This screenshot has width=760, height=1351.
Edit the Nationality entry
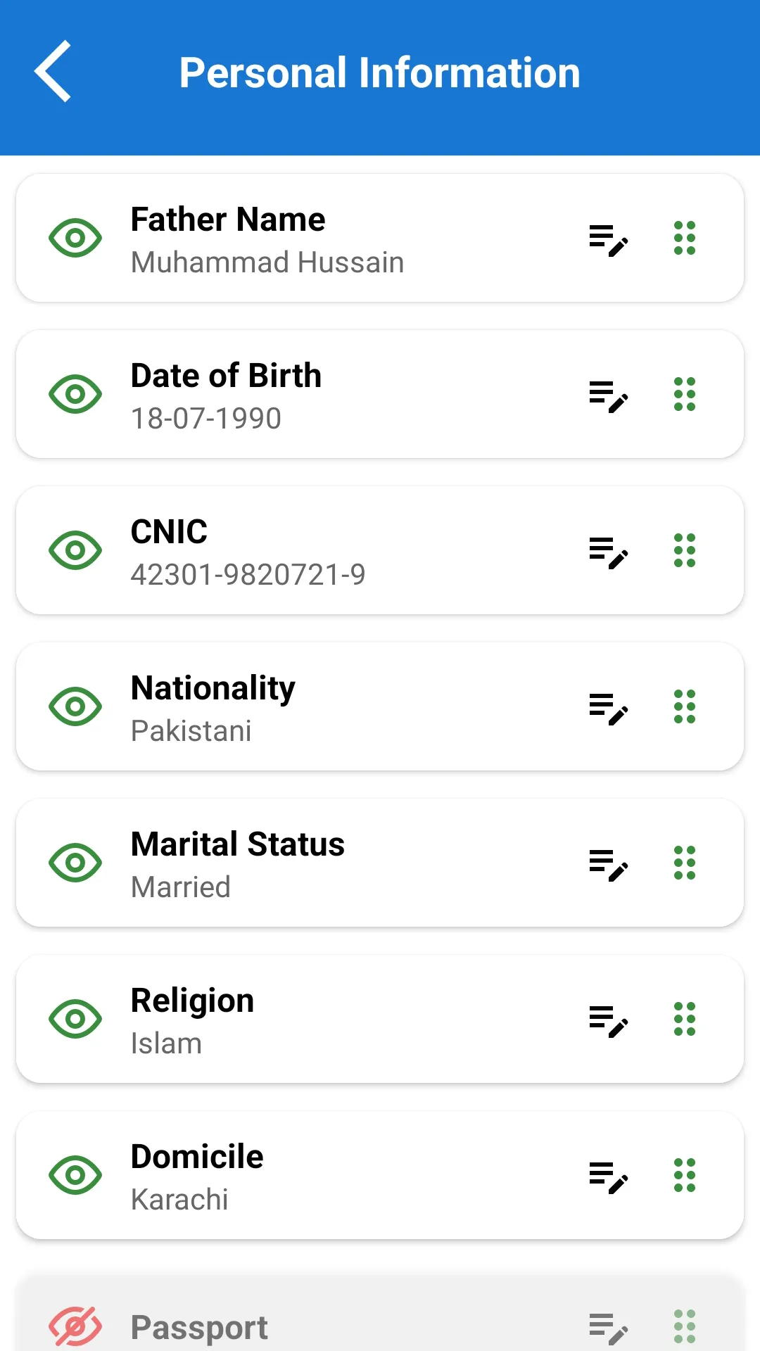[608, 708]
